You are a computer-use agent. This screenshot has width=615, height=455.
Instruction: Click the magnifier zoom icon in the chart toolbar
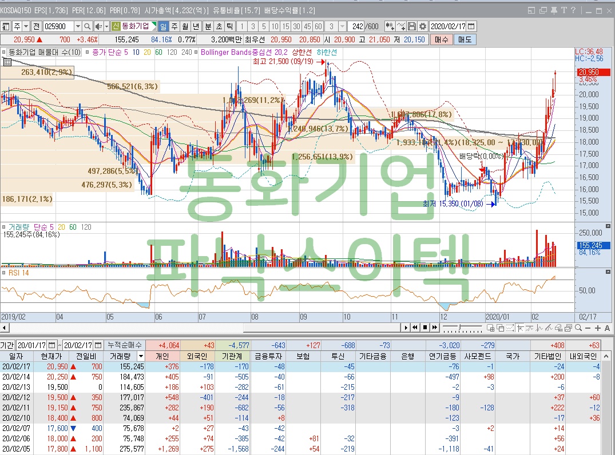(578, 328)
